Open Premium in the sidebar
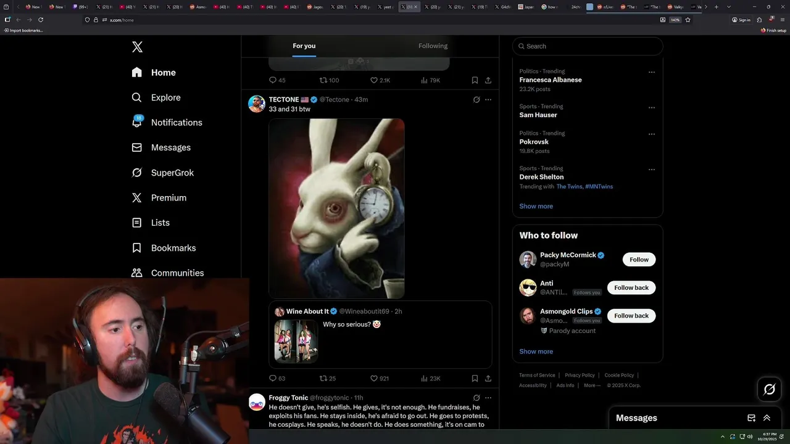790x444 pixels. click(159, 197)
